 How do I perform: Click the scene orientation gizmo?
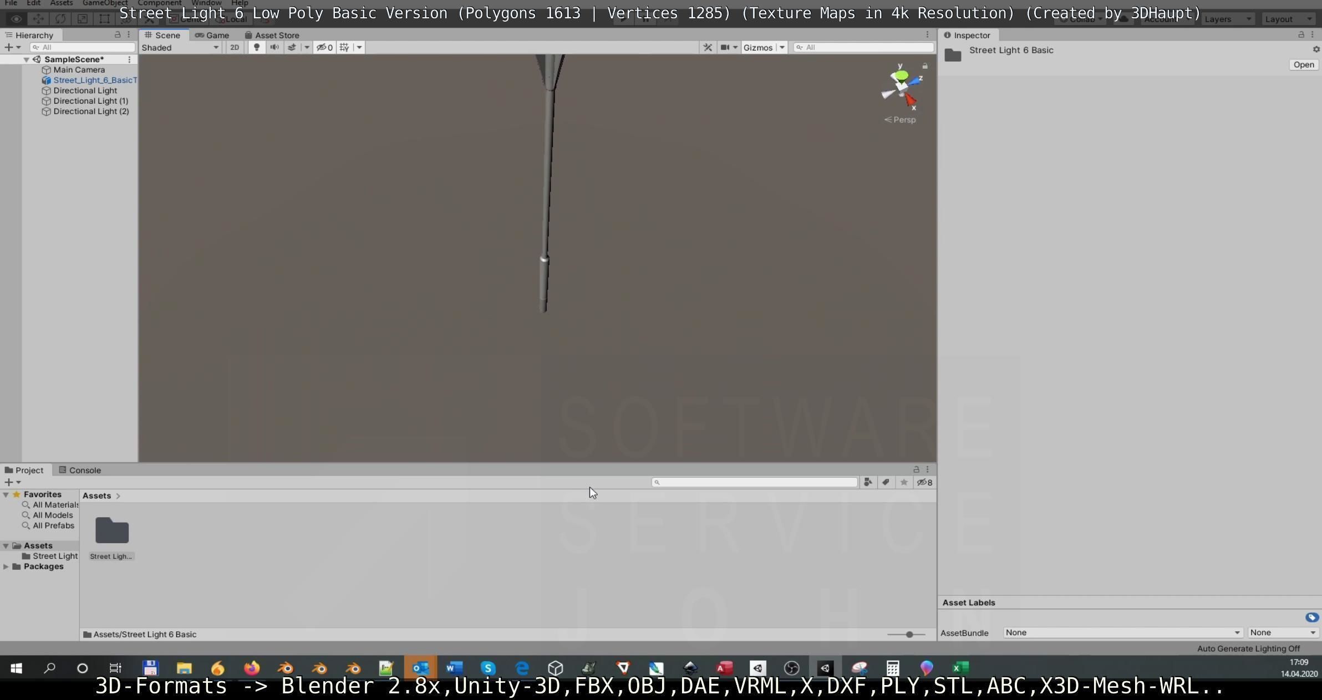click(901, 86)
